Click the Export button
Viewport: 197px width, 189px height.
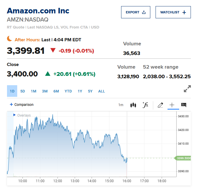click(136, 12)
